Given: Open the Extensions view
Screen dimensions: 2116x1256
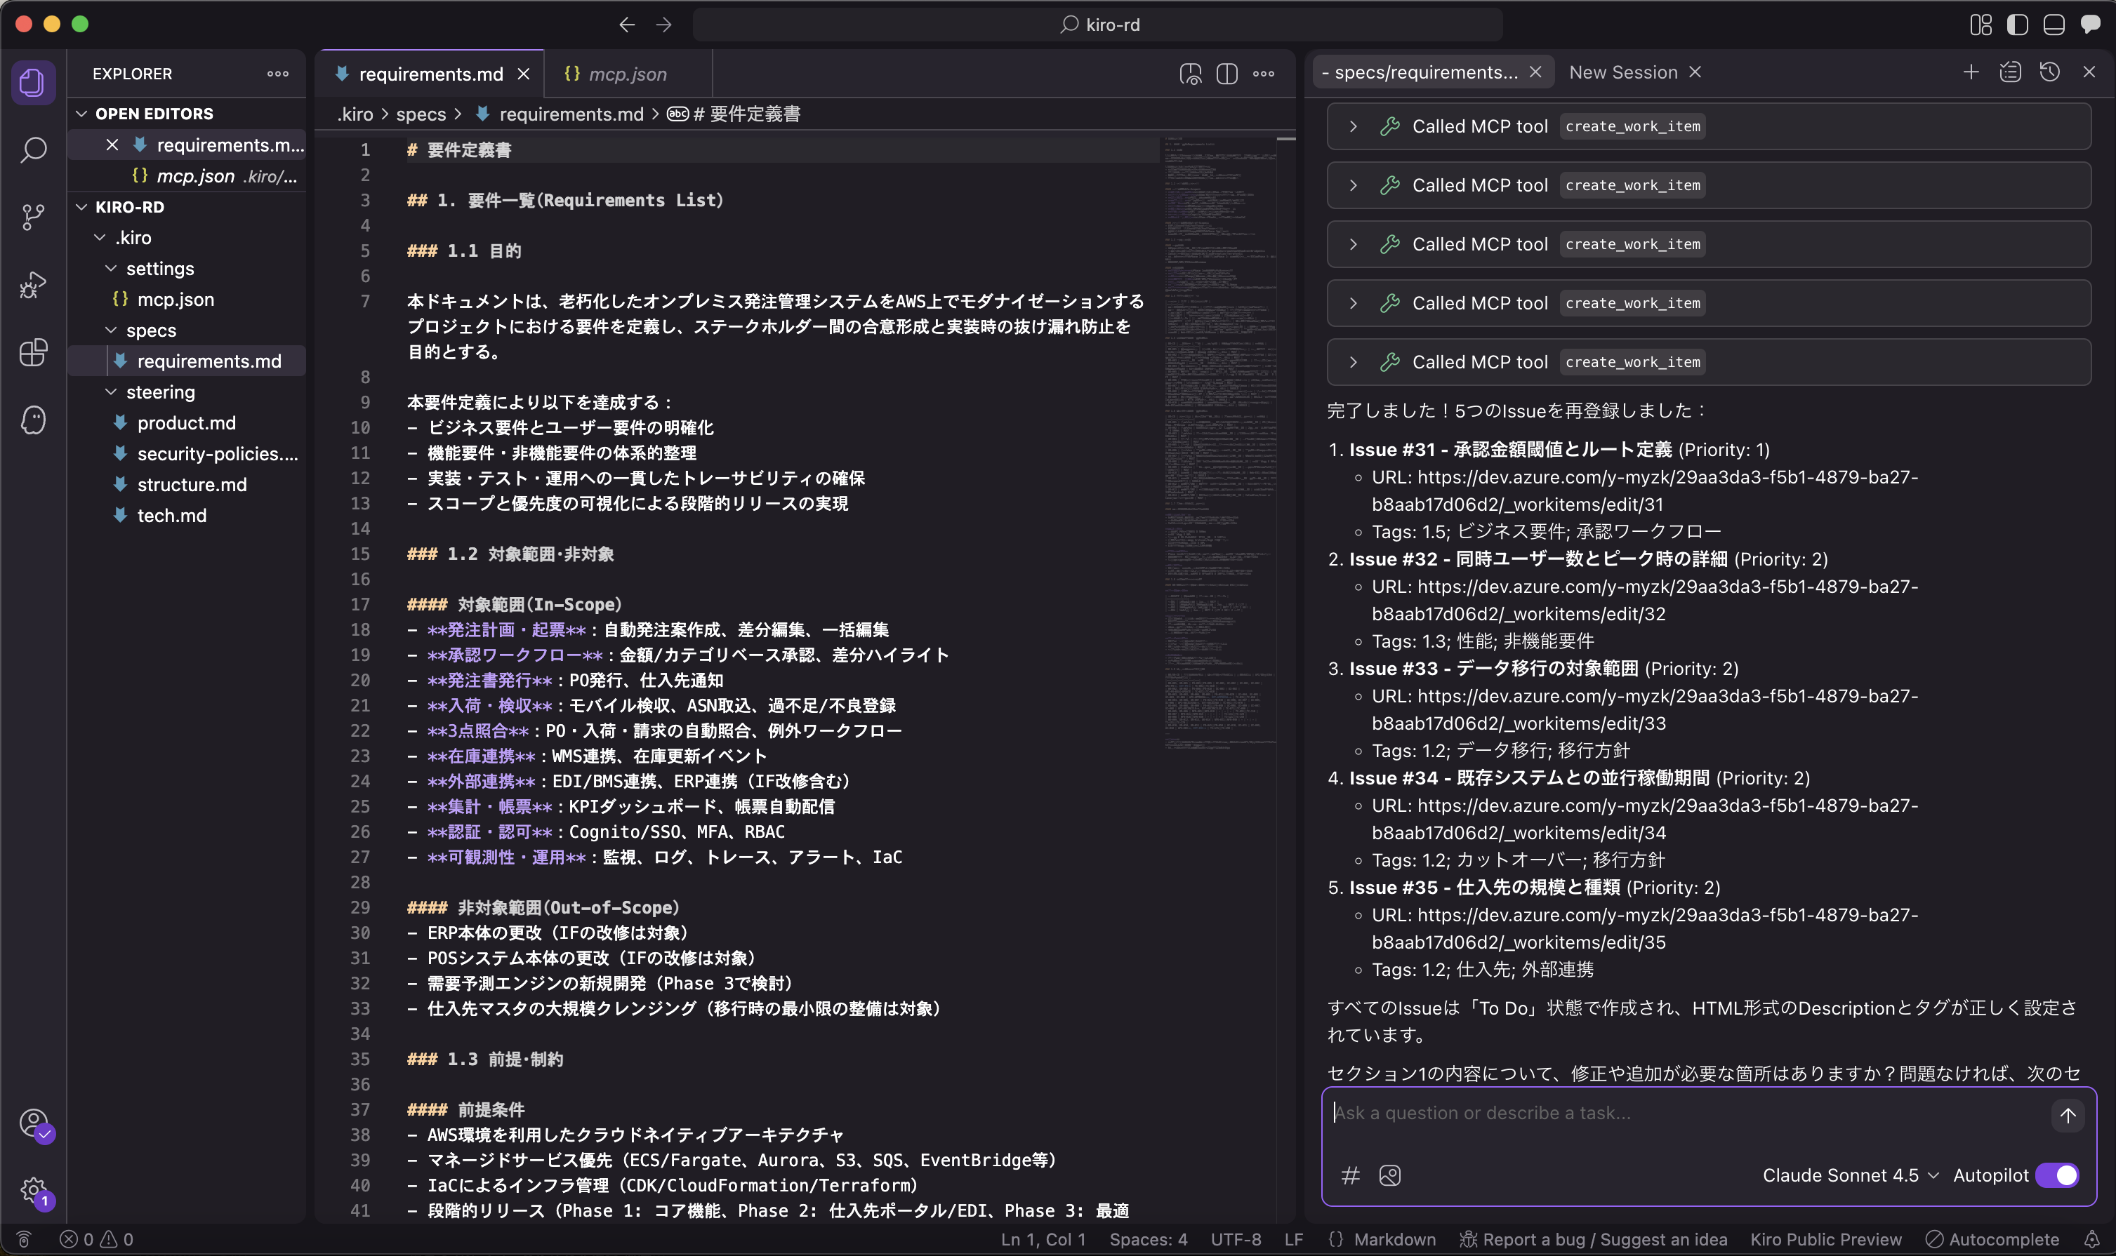Looking at the screenshot, I should pyautogui.click(x=33, y=352).
